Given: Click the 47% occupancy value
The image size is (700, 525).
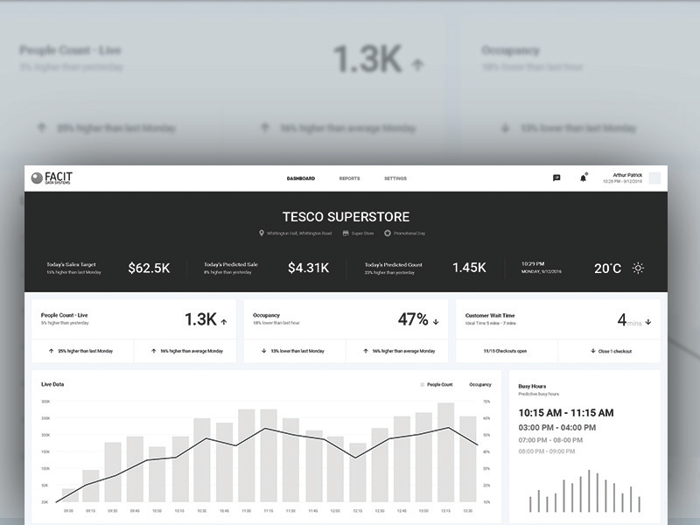Looking at the screenshot, I should tap(413, 319).
